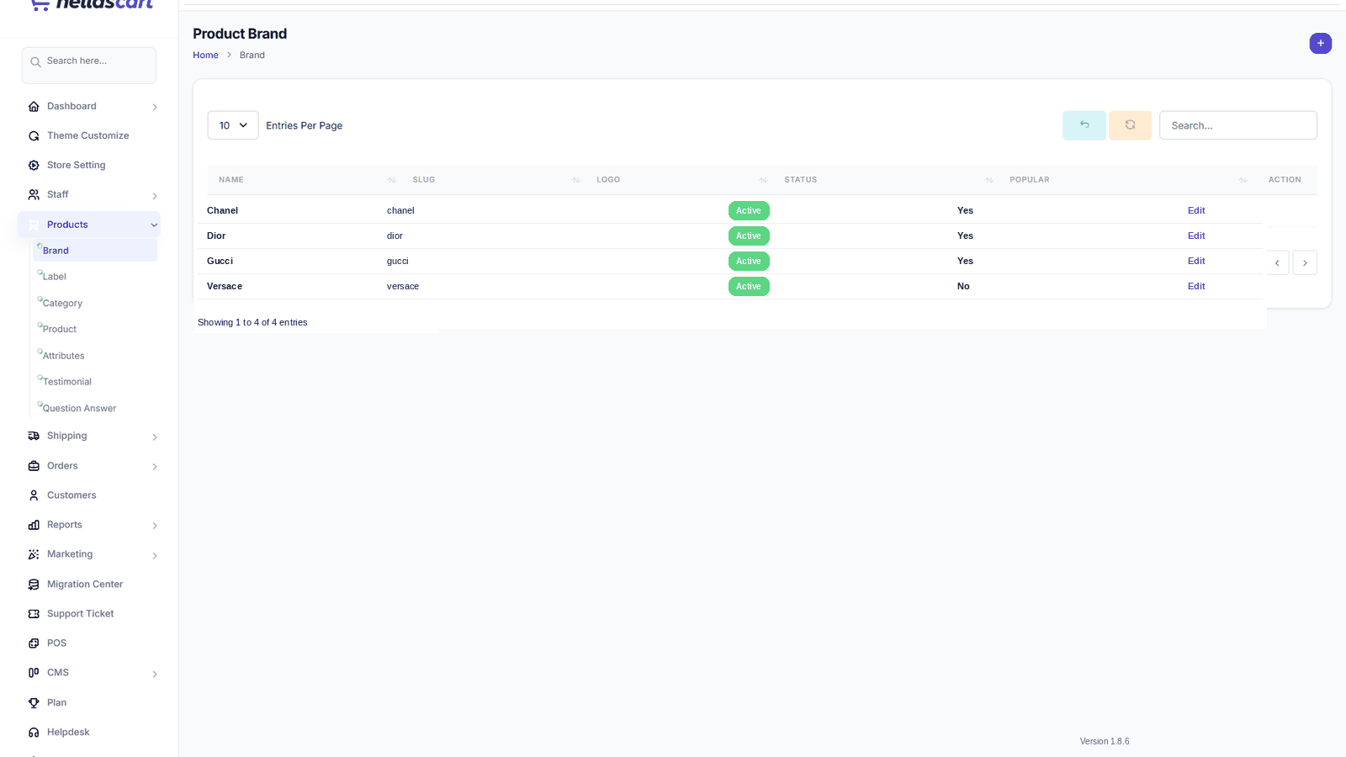1346x757 pixels.
Task: Open Label under Products menu
Action: (55, 277)
